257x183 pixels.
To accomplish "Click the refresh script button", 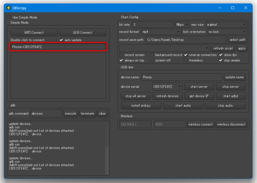I will pyautogui.click(x=223, y=48).
